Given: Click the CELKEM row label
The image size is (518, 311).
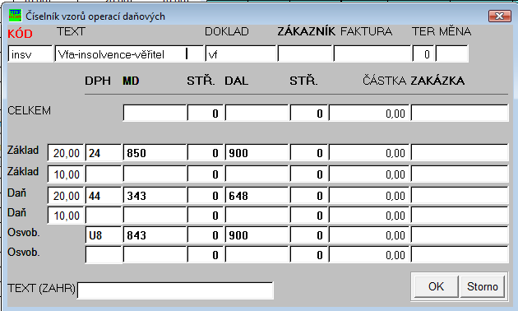Looking at the screenshot, I should (x=29, y=110).
